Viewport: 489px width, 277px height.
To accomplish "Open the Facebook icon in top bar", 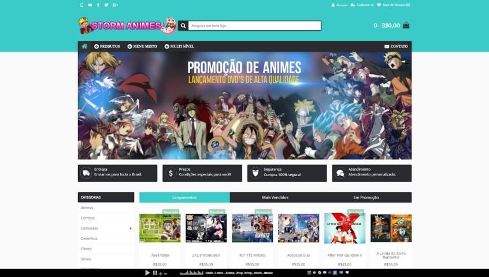I will 98,5.
